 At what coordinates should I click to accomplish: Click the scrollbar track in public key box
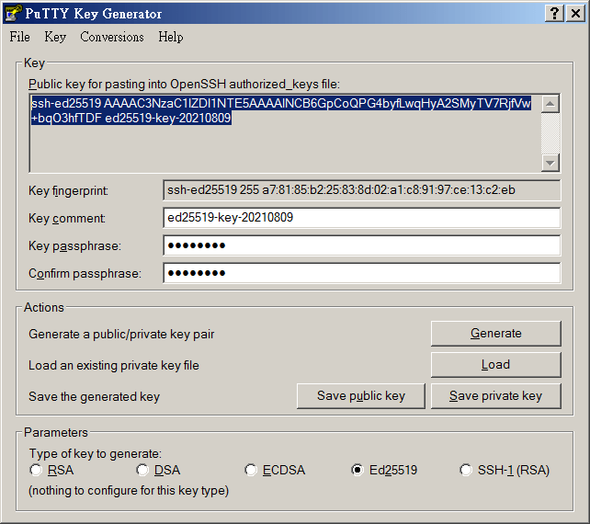click(550, 133)
